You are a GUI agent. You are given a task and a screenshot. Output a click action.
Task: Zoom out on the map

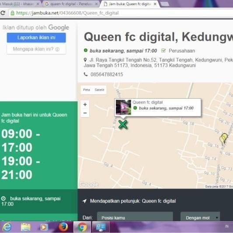click(85, 113)
